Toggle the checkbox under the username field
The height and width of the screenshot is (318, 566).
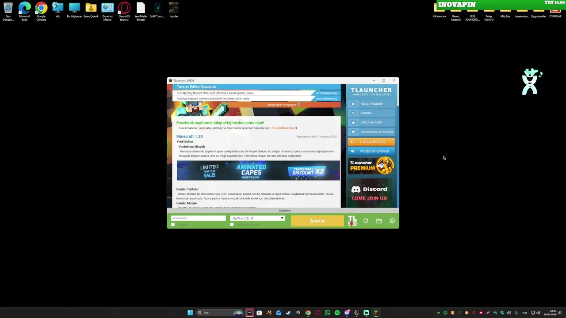pos(173,224)
